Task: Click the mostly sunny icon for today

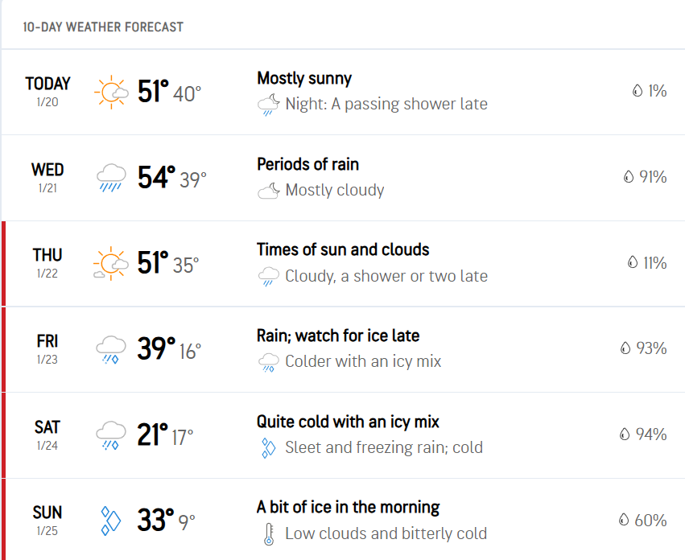Action: tap(110, 92)
